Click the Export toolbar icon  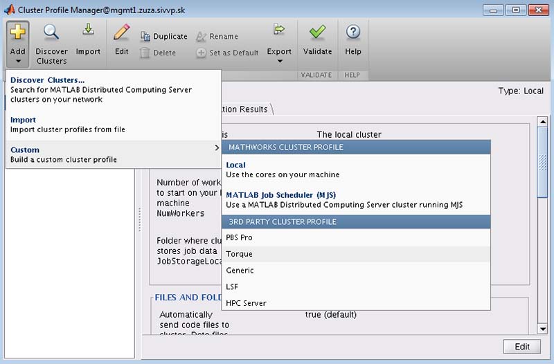pos(279,30)
